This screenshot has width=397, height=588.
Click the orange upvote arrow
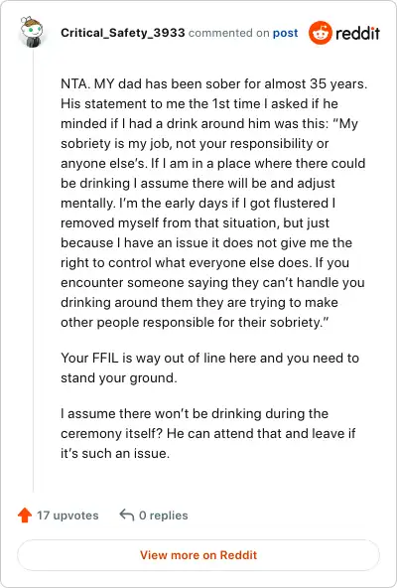point(25,514)
